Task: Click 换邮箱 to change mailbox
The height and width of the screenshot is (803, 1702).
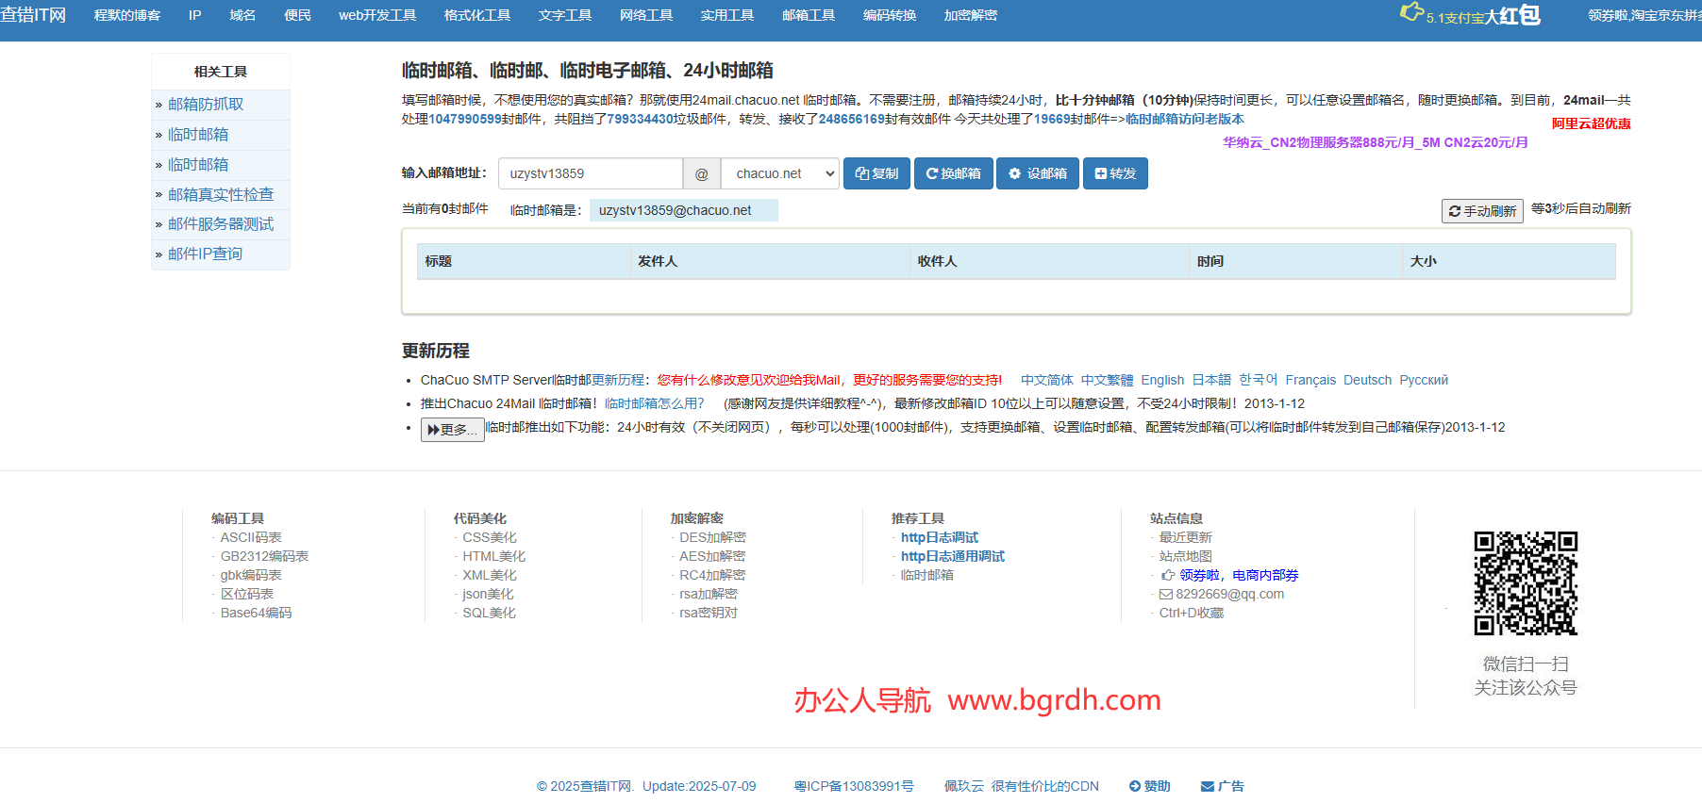Action: [x=953, y=173]
